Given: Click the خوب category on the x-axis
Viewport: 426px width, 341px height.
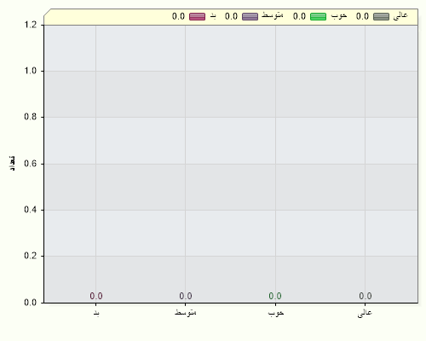Looking at the screenshot, I should (276, 313).
